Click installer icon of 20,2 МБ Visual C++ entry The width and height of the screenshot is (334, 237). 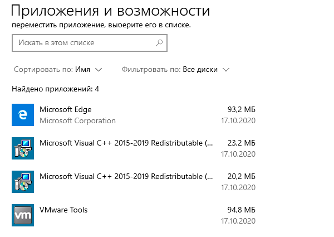[23, 182]
